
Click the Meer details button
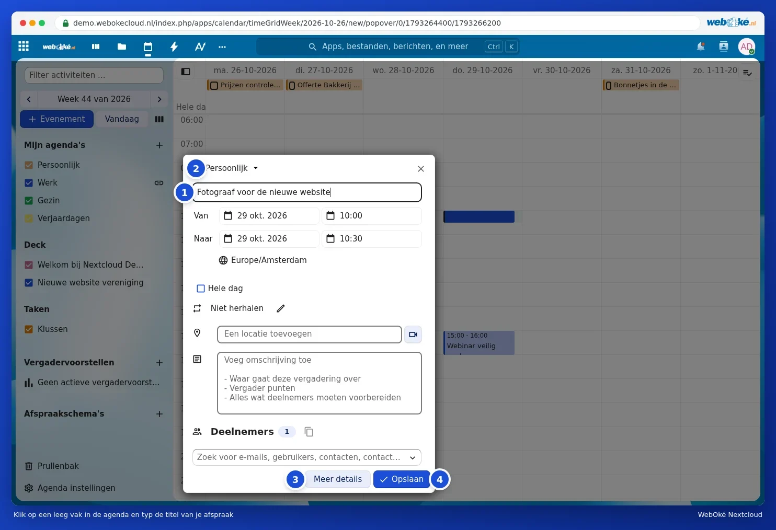click(x=338, y=479)
